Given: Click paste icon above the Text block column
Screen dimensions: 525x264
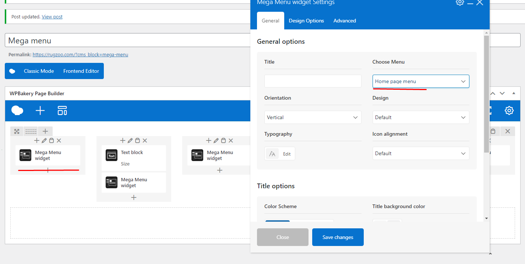Looking at the screenshot, I should pos(137,140).
